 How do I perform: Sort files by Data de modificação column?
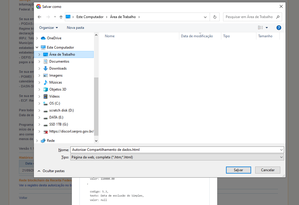coord(197,36)
